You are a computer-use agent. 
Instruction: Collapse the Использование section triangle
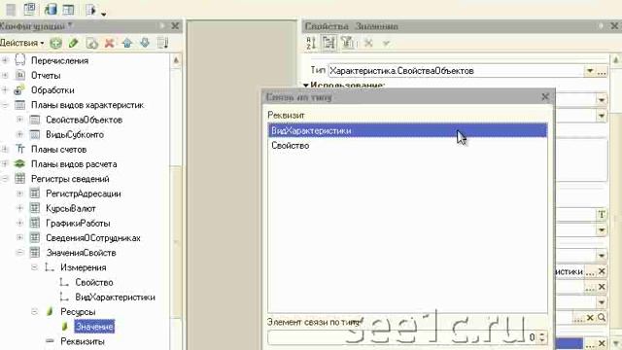click(306, 85)
